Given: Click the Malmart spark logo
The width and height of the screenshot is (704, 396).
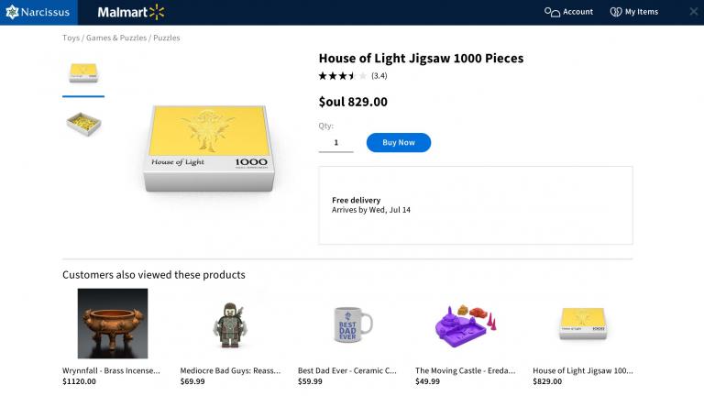Looking at the screenshot, I should click(x=157, y=12).
